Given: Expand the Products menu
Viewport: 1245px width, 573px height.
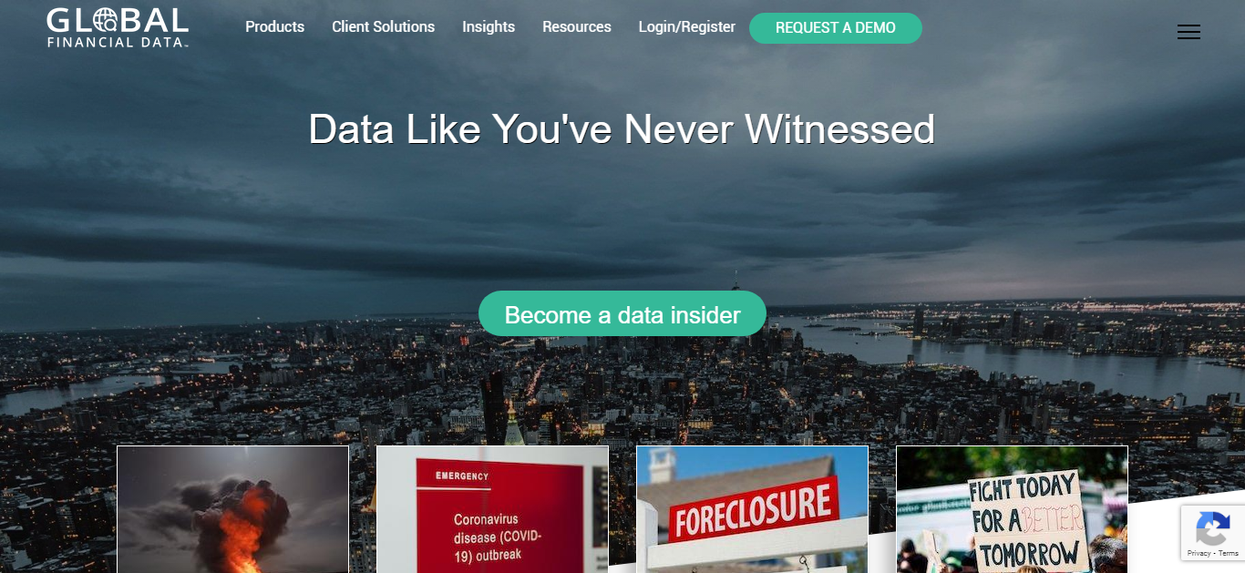Looking at the screenshot, I should pyautogui.click(x=274, y=27).
